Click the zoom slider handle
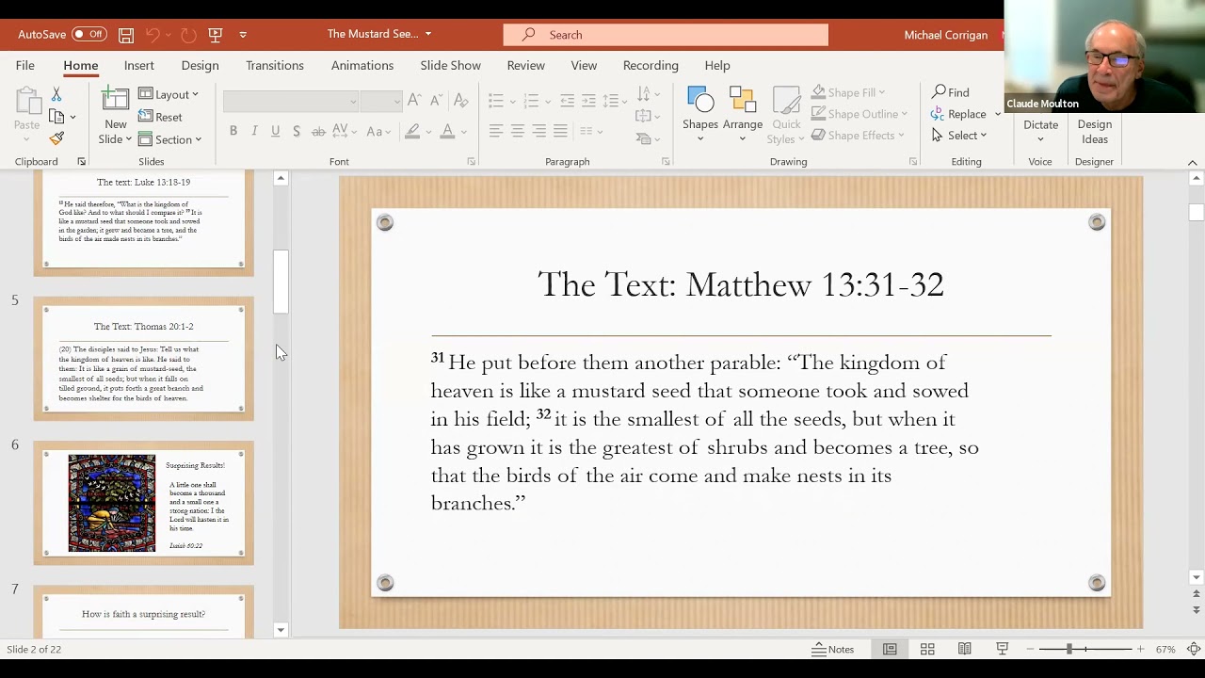Viewport: 1205px width, 678px height. tap(1069, 649)
